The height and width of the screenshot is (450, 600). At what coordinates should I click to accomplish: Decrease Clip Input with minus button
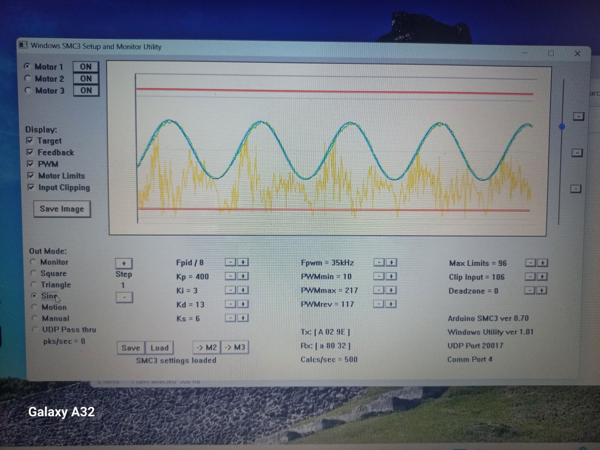pyautogui.click(x=530, y=276)
